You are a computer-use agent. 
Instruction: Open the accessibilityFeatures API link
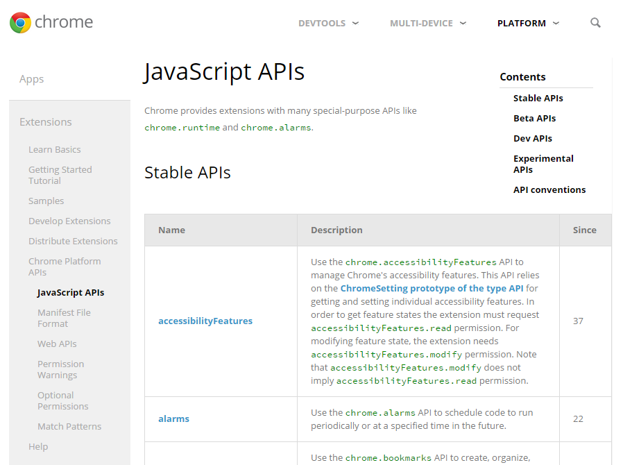click(205, 321)
